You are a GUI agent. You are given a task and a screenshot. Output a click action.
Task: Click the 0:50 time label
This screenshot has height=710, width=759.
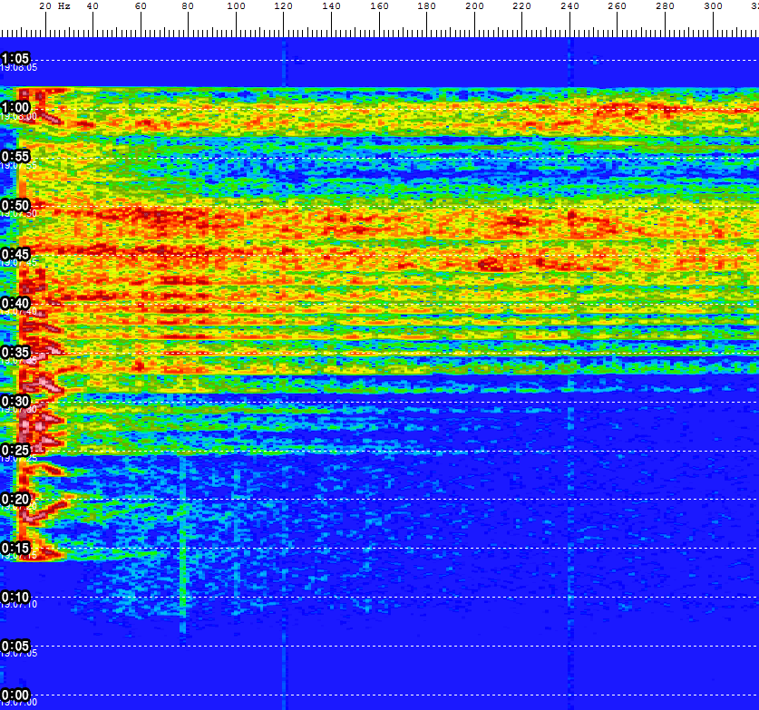15,204
